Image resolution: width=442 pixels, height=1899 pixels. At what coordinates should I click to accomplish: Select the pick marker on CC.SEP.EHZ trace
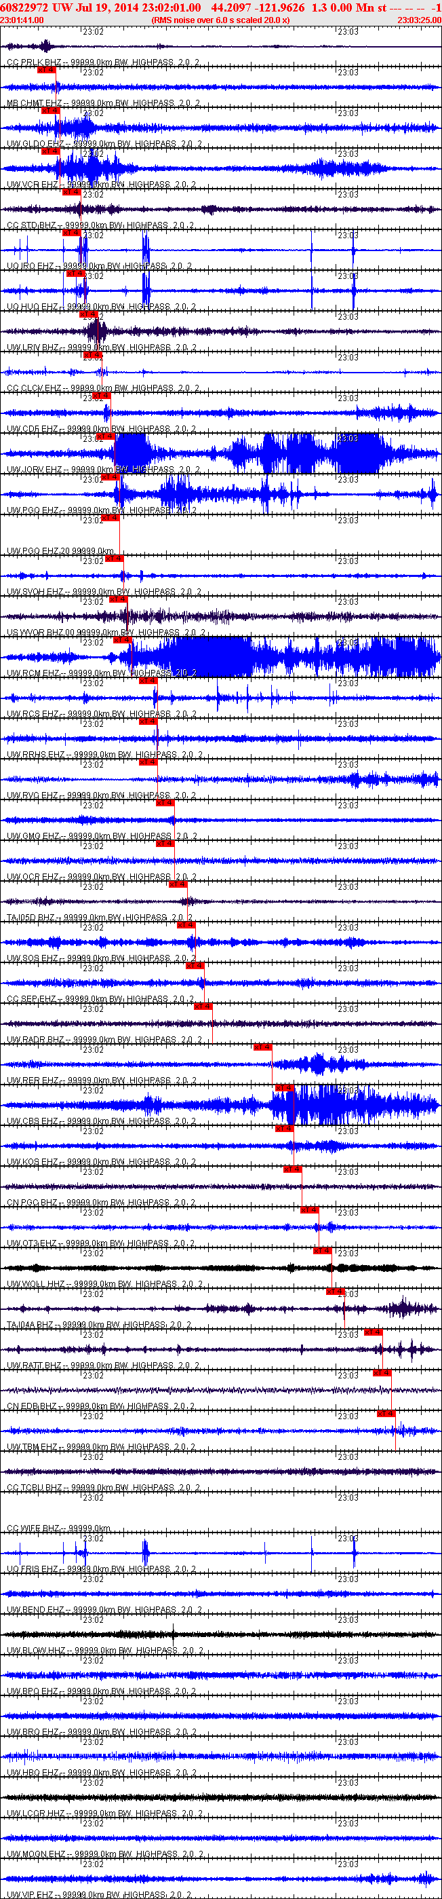click(x=195, y=966)
